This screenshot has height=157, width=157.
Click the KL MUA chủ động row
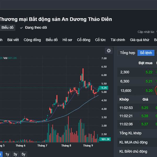coord(137,142)
